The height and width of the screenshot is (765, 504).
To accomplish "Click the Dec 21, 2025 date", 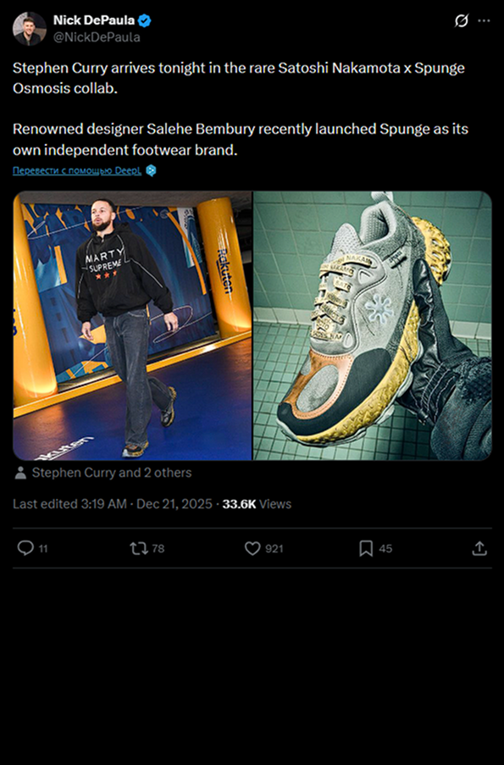I will pyautogui.click(x=174, y=504).
